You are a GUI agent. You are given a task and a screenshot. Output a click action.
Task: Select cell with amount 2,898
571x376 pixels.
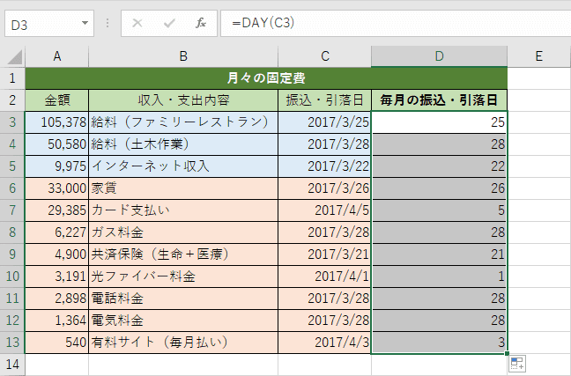click(56, 299)
